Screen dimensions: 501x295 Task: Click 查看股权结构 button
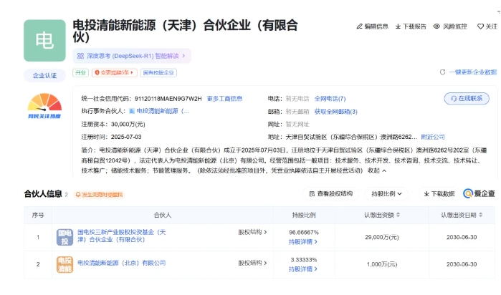click(x=331, y=193)
